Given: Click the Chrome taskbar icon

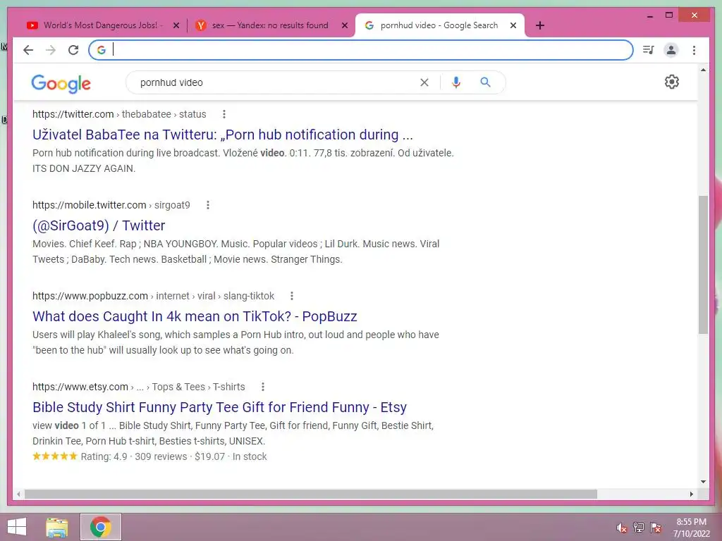Looking at the screenshot, I should coord(100,527).
